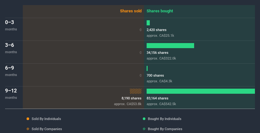Click the approx. CA$4.3k amount
Image resolution: width=260 pixels, height=133 pixels.
point(159,81)
